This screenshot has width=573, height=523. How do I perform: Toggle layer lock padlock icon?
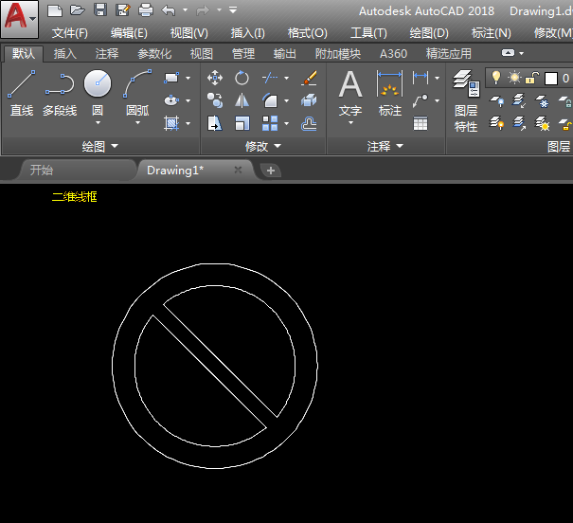(x=532, y=78)
